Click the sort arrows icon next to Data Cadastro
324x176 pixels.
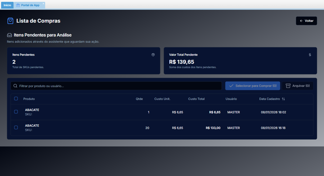click(x=283, y=99)
